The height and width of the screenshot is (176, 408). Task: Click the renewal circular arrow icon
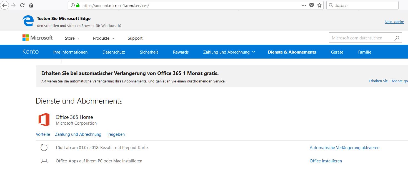(44, 148)
